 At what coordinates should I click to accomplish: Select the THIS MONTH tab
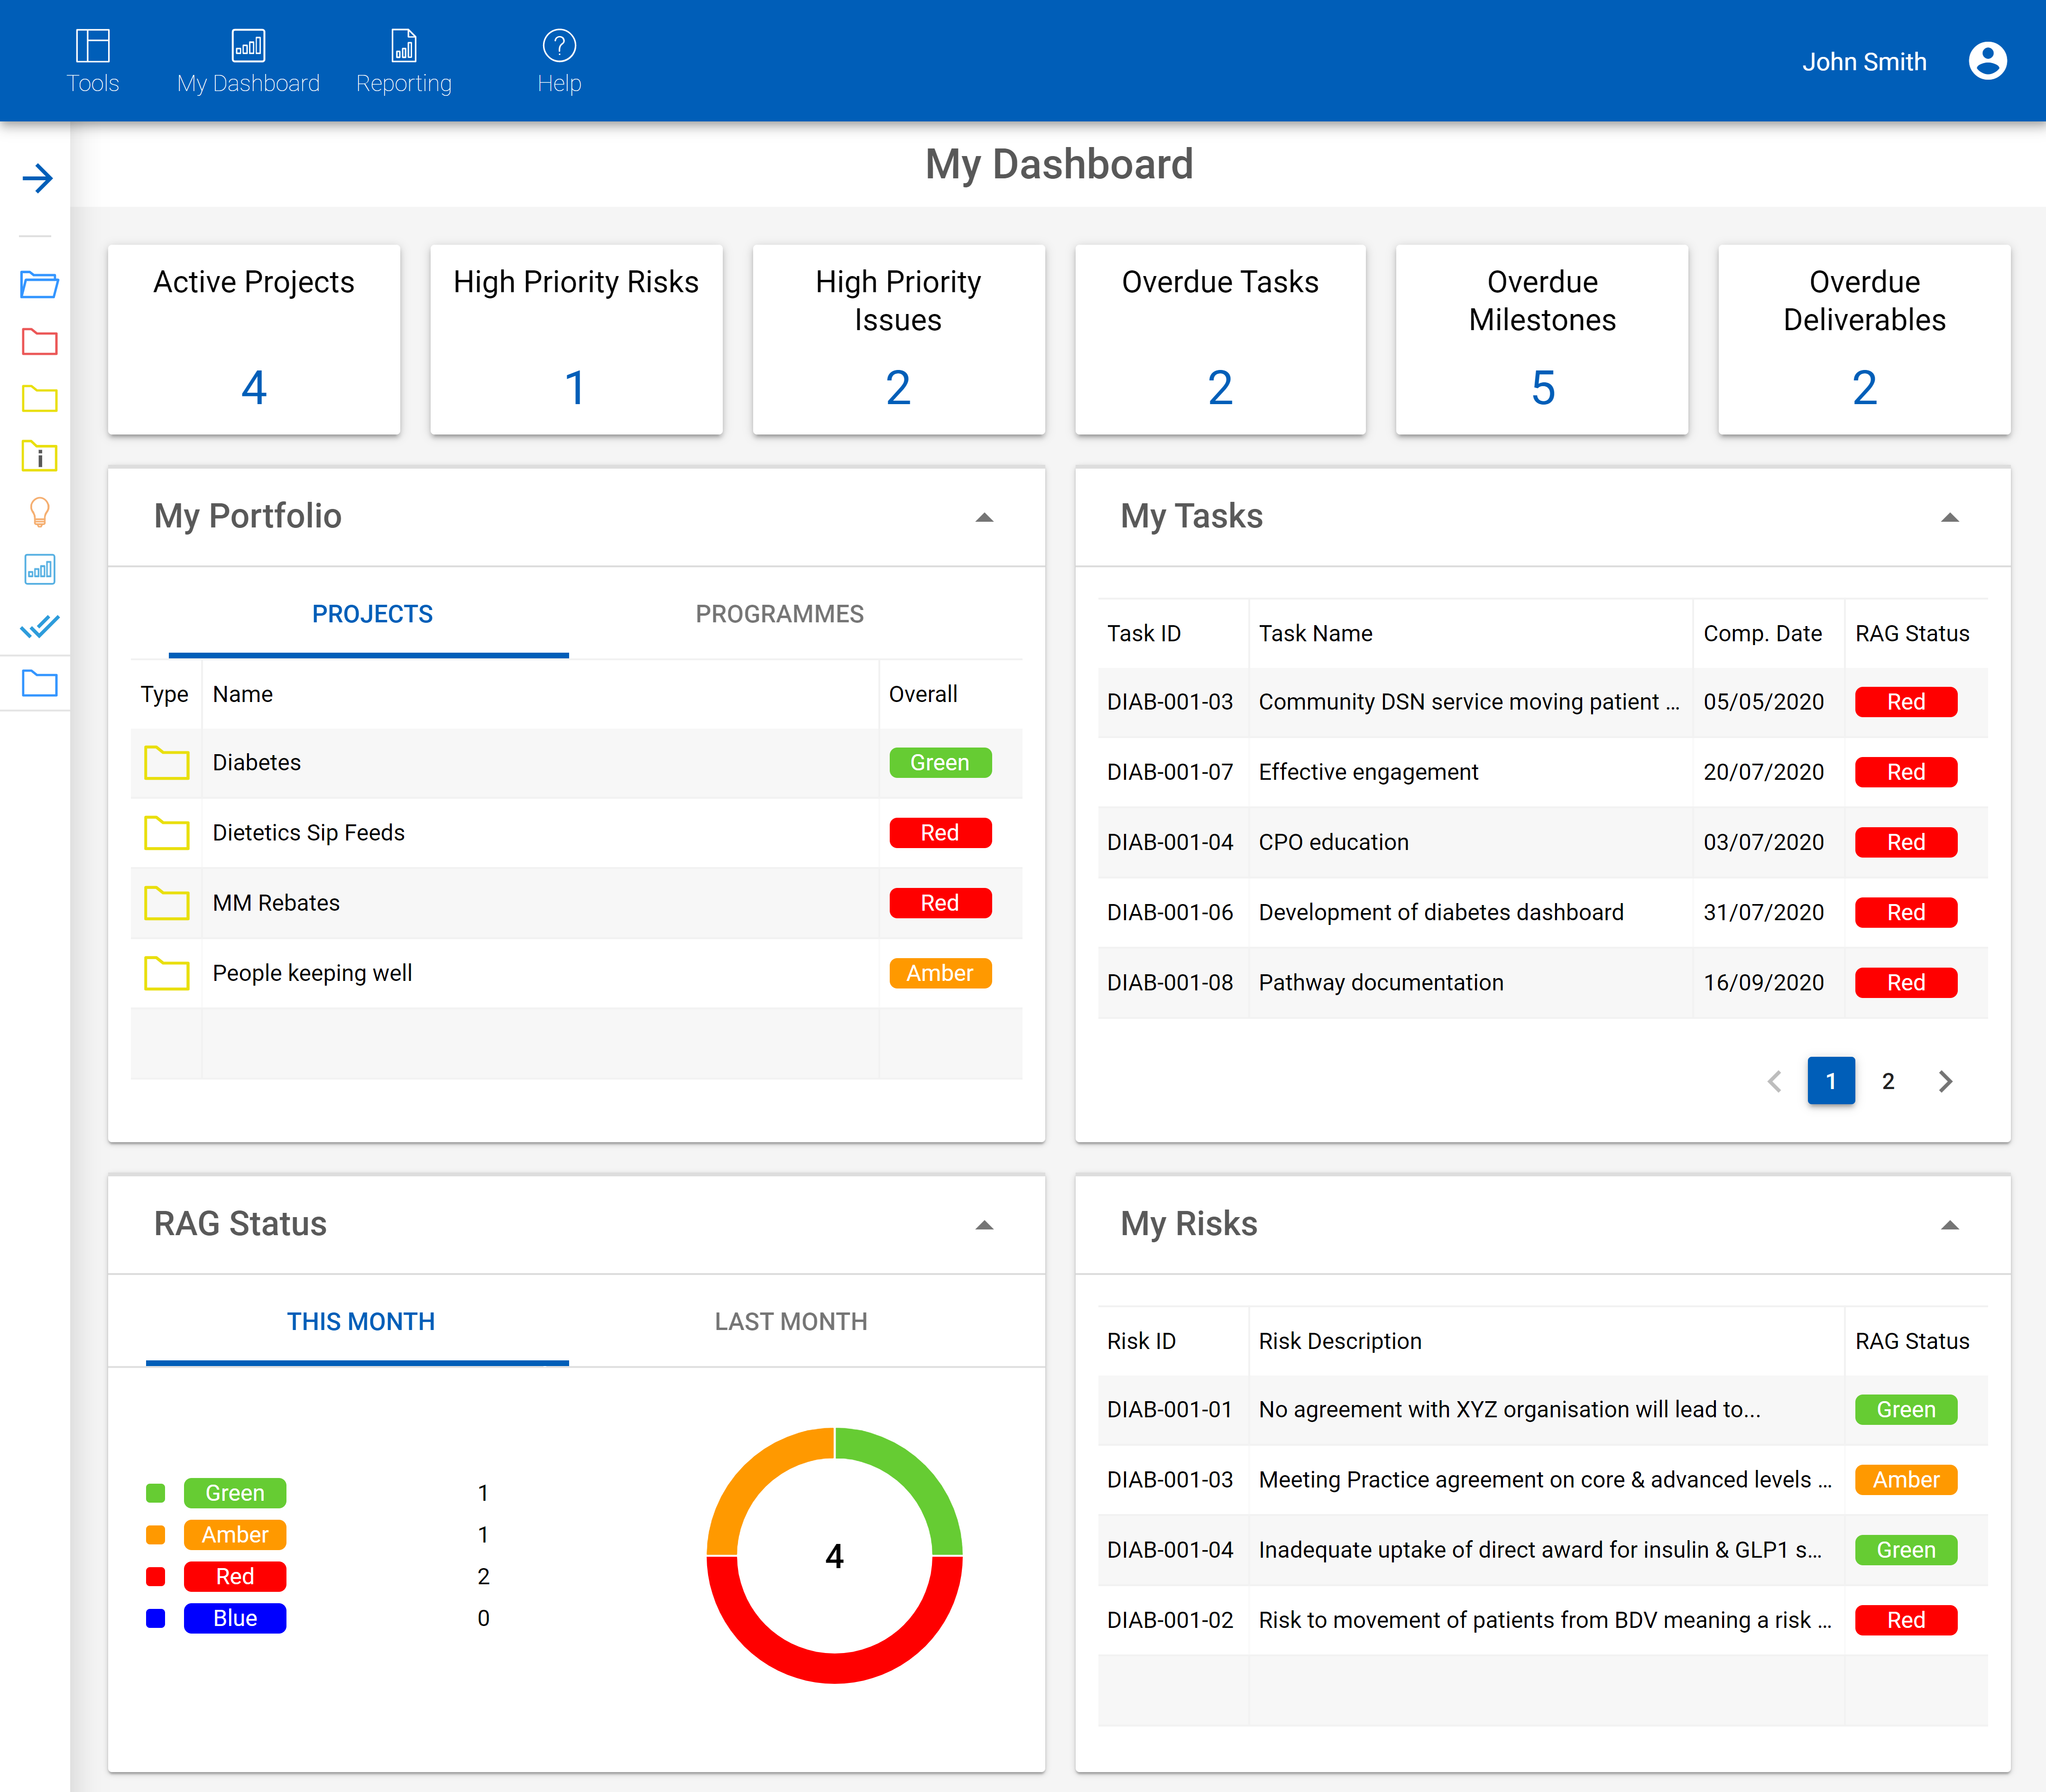tap(358, 1322)
